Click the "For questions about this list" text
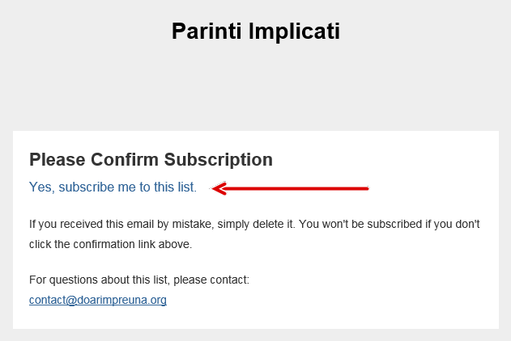Screen dimensions: 511x341 pos(138,280)
